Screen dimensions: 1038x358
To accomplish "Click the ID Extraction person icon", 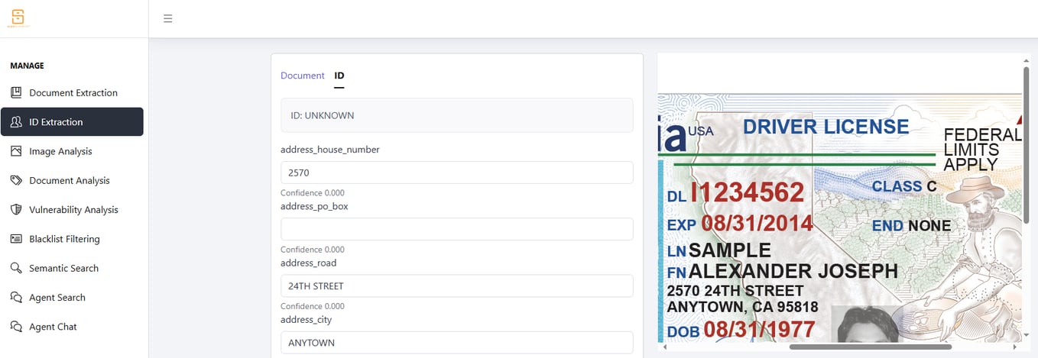I will (16, 122).
